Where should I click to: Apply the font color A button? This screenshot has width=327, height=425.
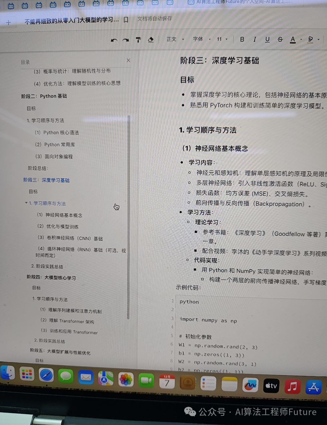coord(293,40)
